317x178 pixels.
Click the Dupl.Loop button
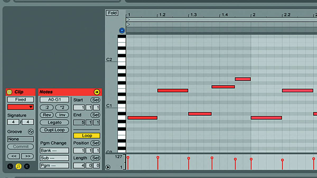click(54, 130)
